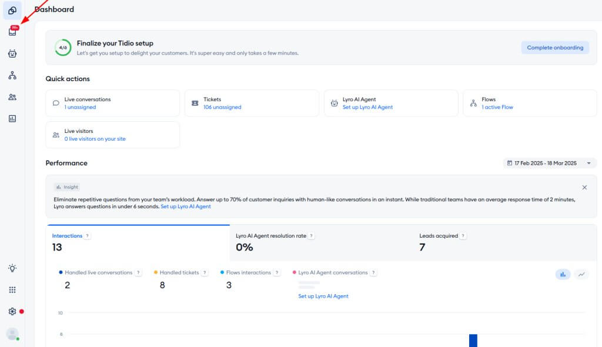Viewport: 602px width, 347px height.
Task: Click the Dashboard page title
Action: pyautogui.click(x=54, y=9)
